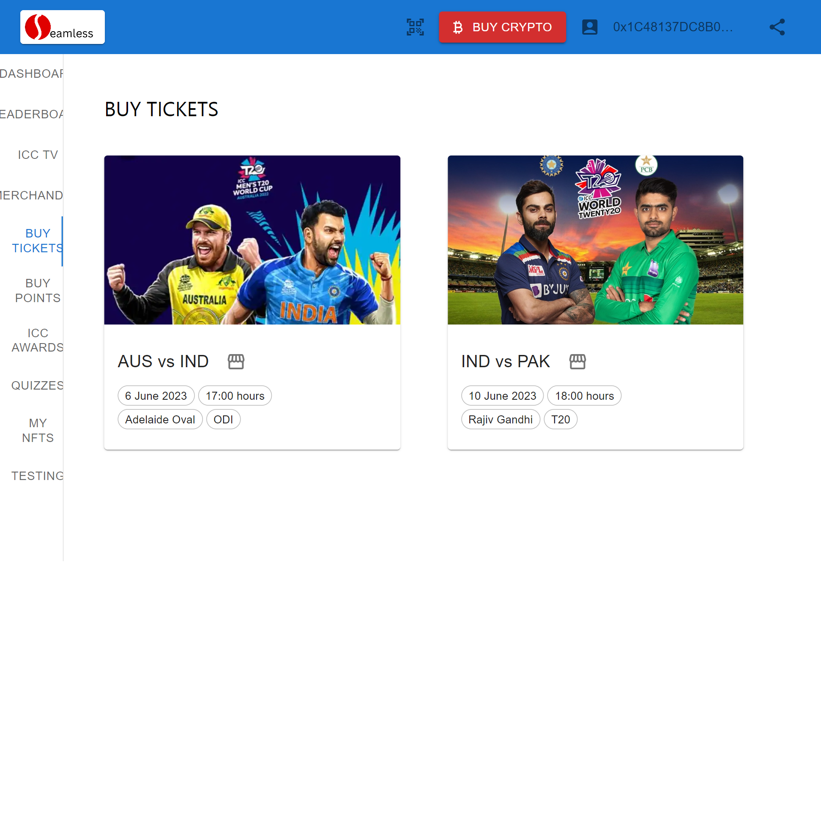Image resolution: width=821 pixels, height=813 pixels.
Task: Click the 10 June 2023 chip
Action: point(502,396)
